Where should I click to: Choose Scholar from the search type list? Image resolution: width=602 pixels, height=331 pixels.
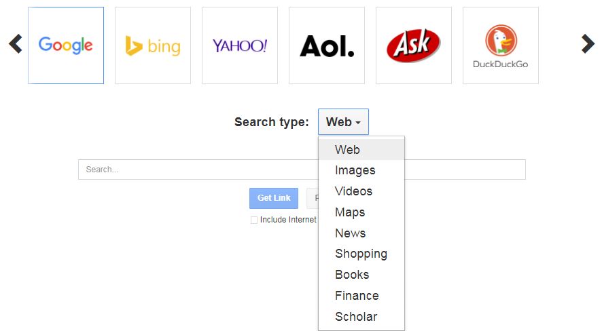point(356,317)
